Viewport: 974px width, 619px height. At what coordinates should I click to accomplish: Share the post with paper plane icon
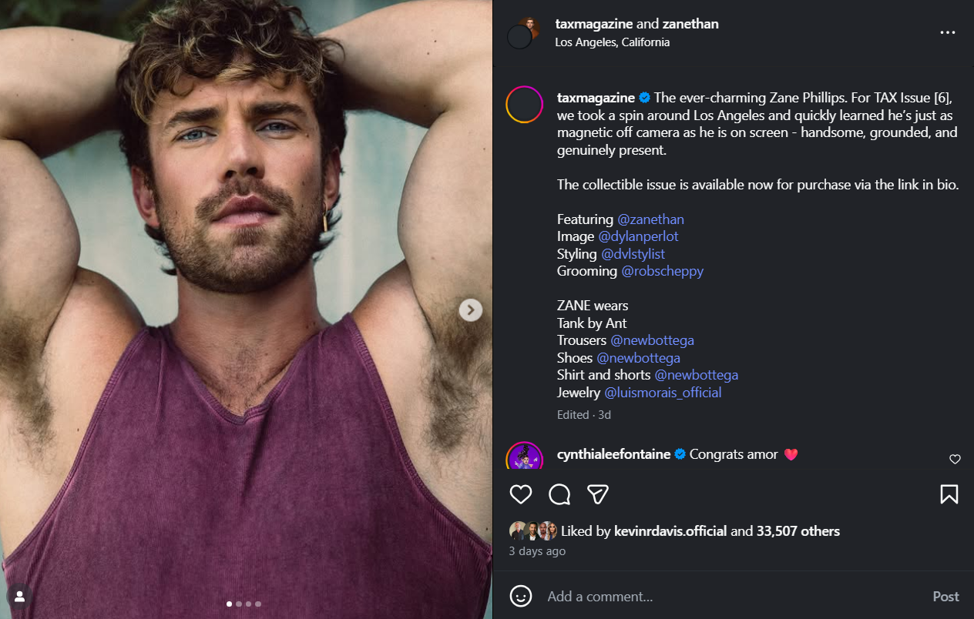tap(598, 494)
